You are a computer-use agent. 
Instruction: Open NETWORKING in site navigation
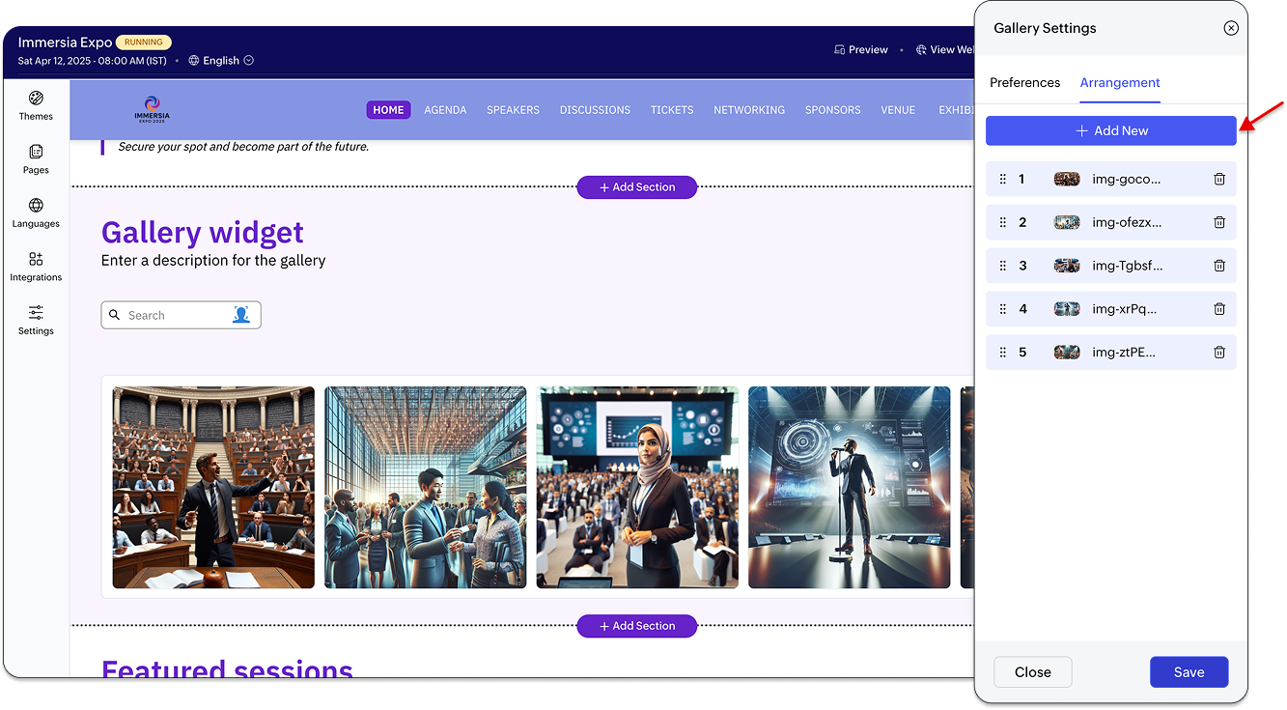click(x=749, y=110)
